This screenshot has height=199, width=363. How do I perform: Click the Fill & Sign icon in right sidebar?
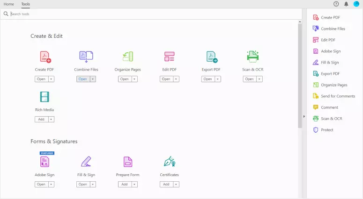click(316, 62)
